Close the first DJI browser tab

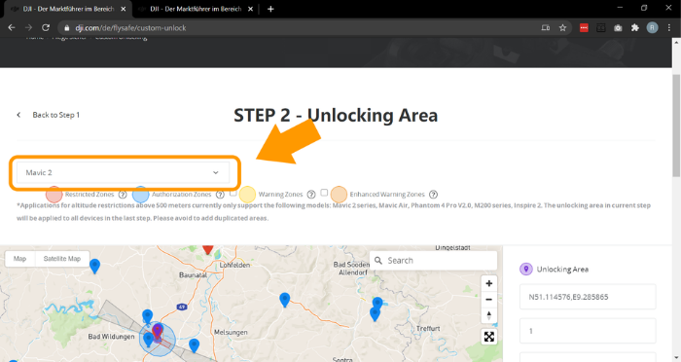(x=124, y=9)
